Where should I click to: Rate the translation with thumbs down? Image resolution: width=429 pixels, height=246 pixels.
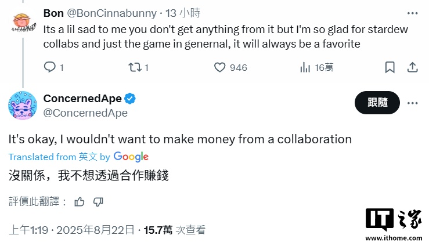point(98,202)
